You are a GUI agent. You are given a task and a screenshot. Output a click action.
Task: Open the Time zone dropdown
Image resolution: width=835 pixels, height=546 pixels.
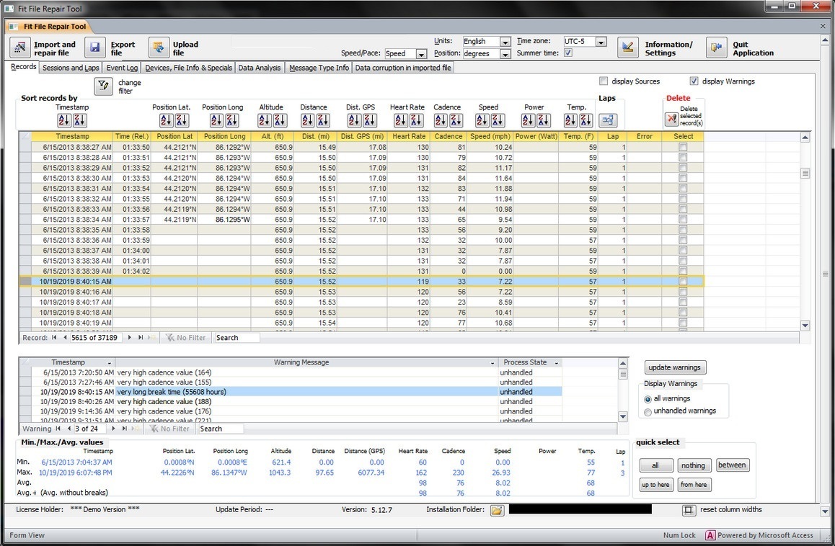(x=601, y=42)
